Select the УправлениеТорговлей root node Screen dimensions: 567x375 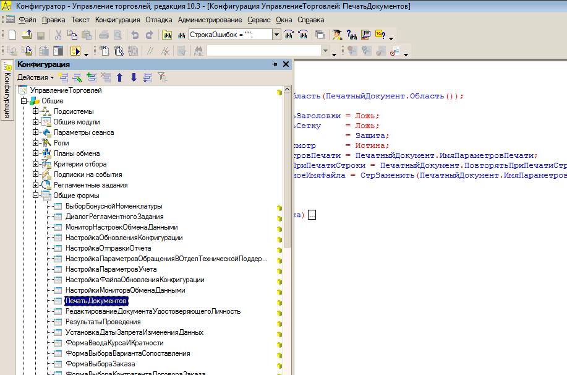66,90
